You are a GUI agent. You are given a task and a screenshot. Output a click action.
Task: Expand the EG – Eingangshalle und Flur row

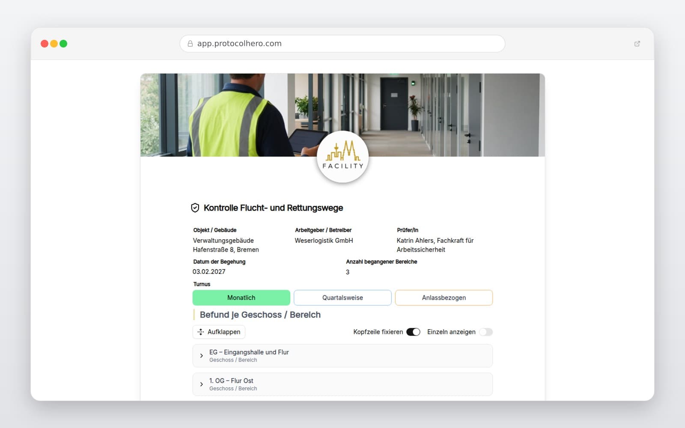click(x=342, y=356)
